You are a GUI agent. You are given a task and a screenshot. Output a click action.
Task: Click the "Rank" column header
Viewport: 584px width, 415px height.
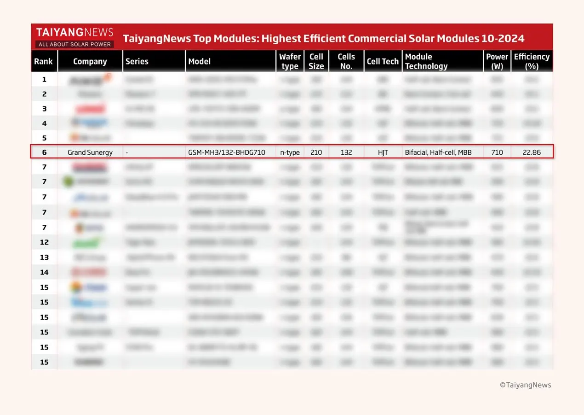[x=43, y=61]
